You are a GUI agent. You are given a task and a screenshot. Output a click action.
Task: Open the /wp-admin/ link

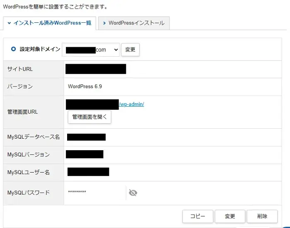click(x=131, y=104)
